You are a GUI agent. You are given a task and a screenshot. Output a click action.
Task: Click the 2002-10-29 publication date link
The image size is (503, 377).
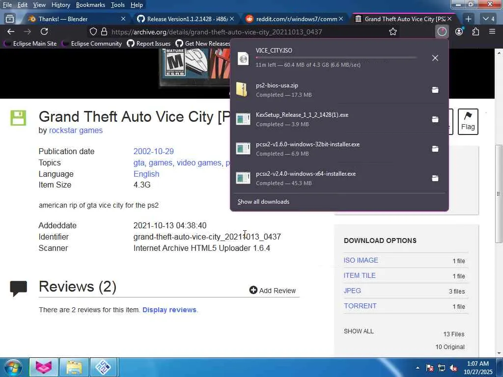click(x=154, y=151)
